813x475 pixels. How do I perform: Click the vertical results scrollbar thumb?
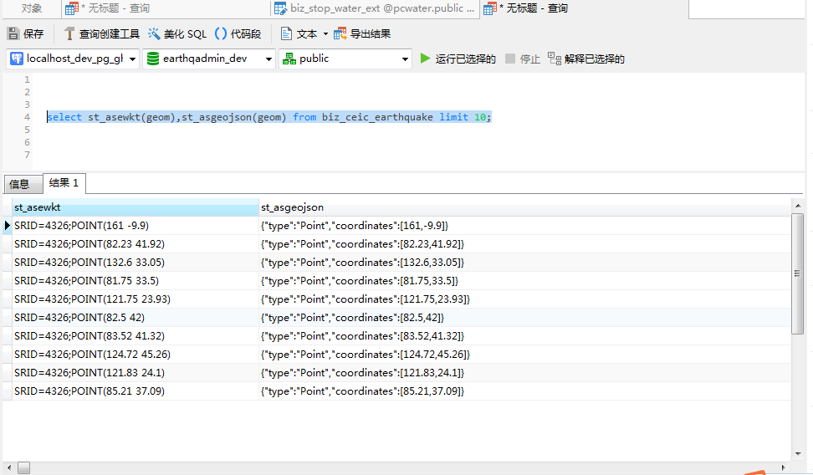[797, 273]
